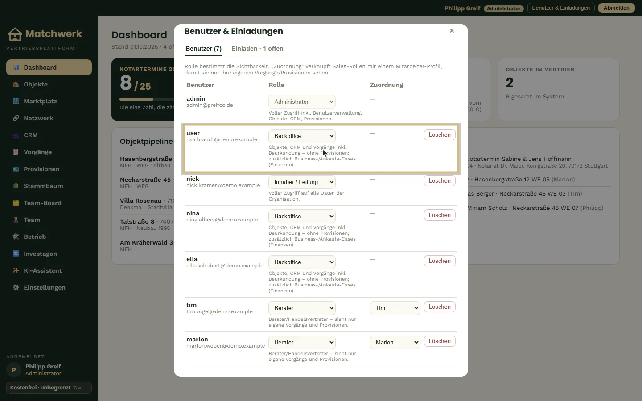
Task: Open Netzwerk via its sidebar icon
Action: [x=16, y=119]
